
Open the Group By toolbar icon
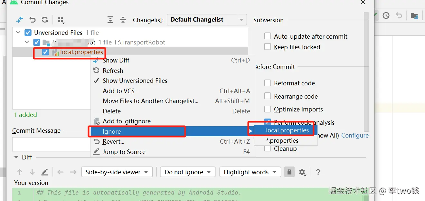[61, 20]
